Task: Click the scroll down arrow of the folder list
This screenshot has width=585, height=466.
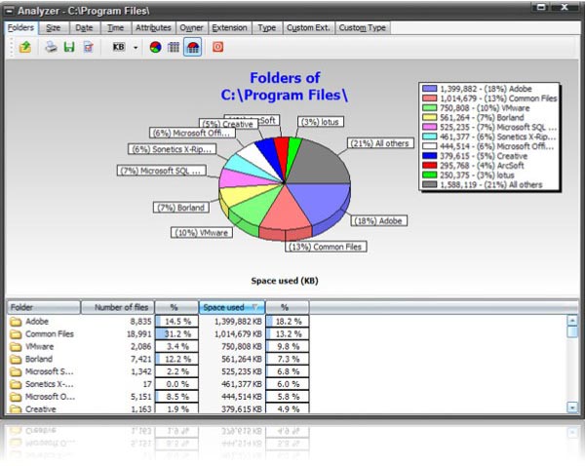Action: (572, 407)
